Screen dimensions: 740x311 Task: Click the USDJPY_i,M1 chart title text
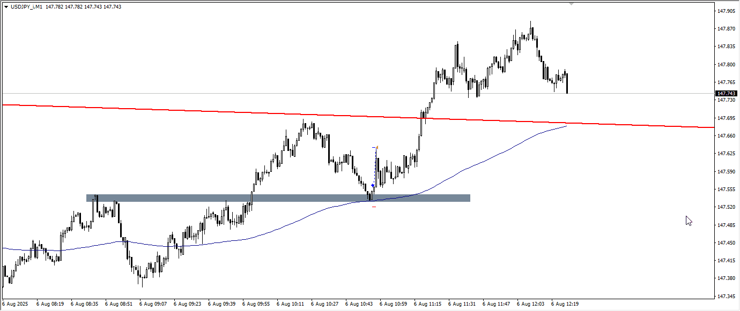pos(26,7)
